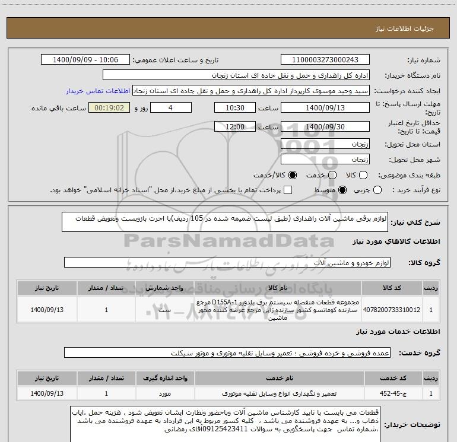
Task: Click the general need description text box
Action: (225, 222)
